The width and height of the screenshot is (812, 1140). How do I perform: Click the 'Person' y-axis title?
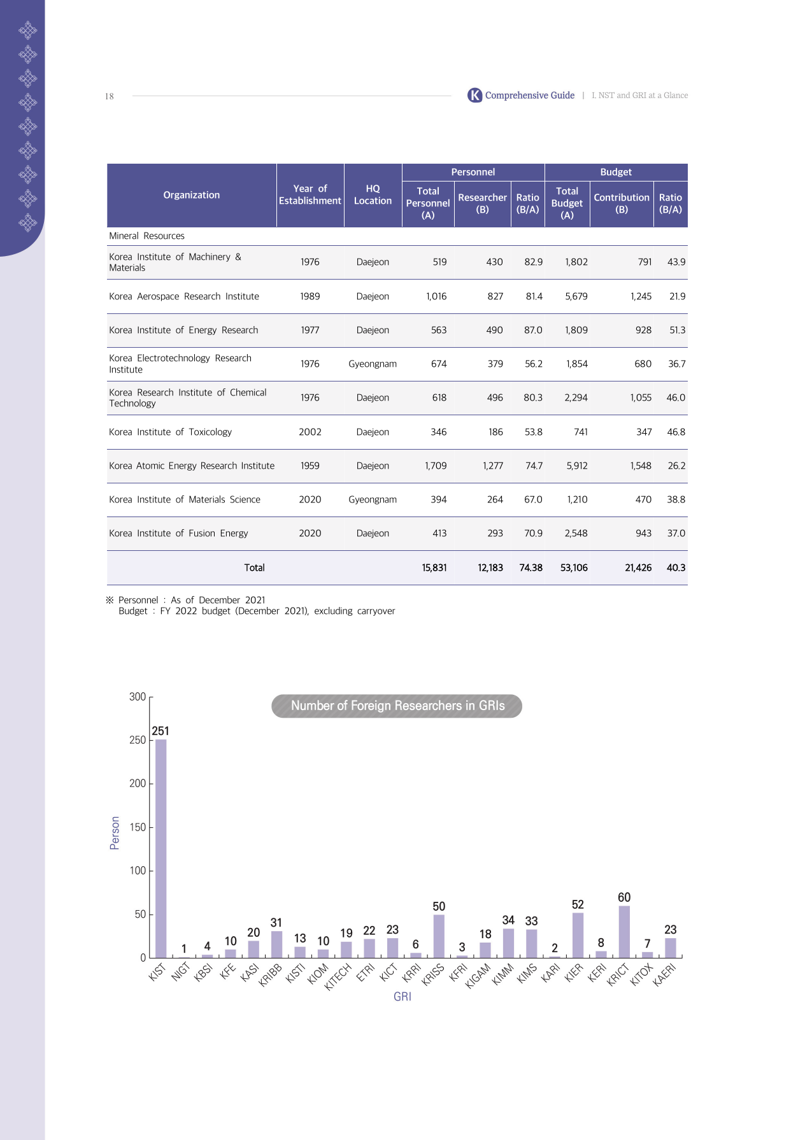tap(115, 833)
